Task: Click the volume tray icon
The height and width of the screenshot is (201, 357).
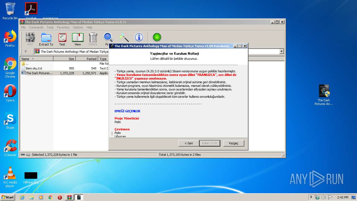Action: (324, 197)
